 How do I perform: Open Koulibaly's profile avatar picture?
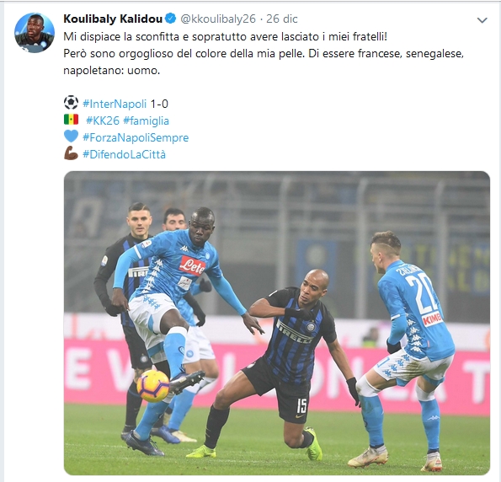coord(35,33)
